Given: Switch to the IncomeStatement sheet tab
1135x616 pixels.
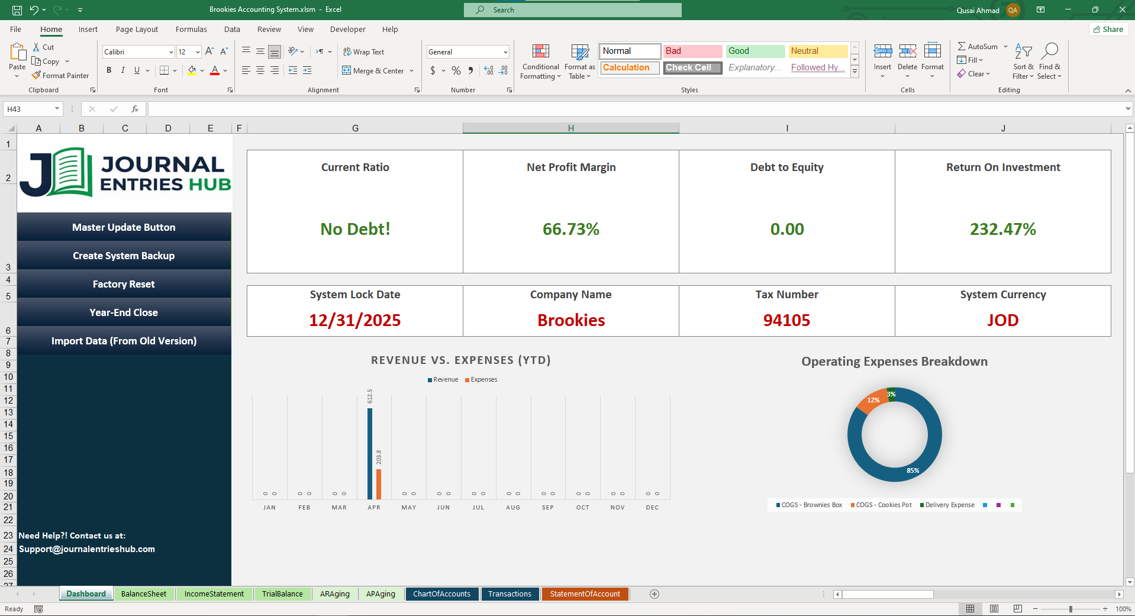Looking at the screenshot, I should click(214, 594).
